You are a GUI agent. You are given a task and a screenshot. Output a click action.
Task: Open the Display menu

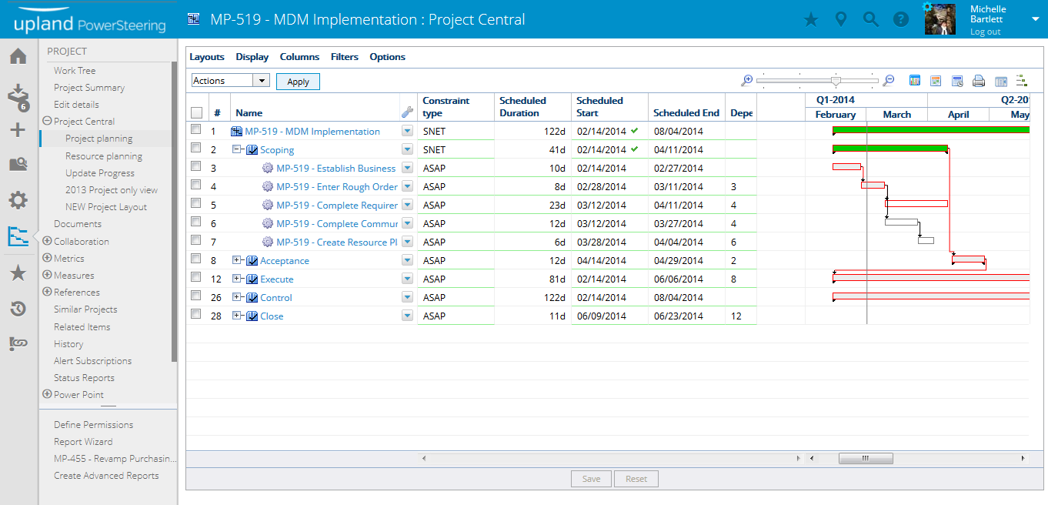[x=252, y=57]
